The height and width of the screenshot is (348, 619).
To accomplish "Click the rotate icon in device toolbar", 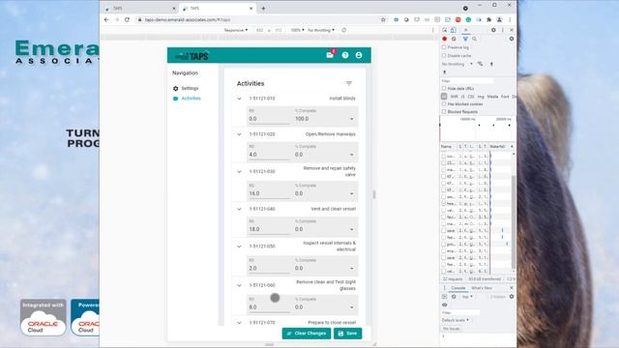I will 344,30.
